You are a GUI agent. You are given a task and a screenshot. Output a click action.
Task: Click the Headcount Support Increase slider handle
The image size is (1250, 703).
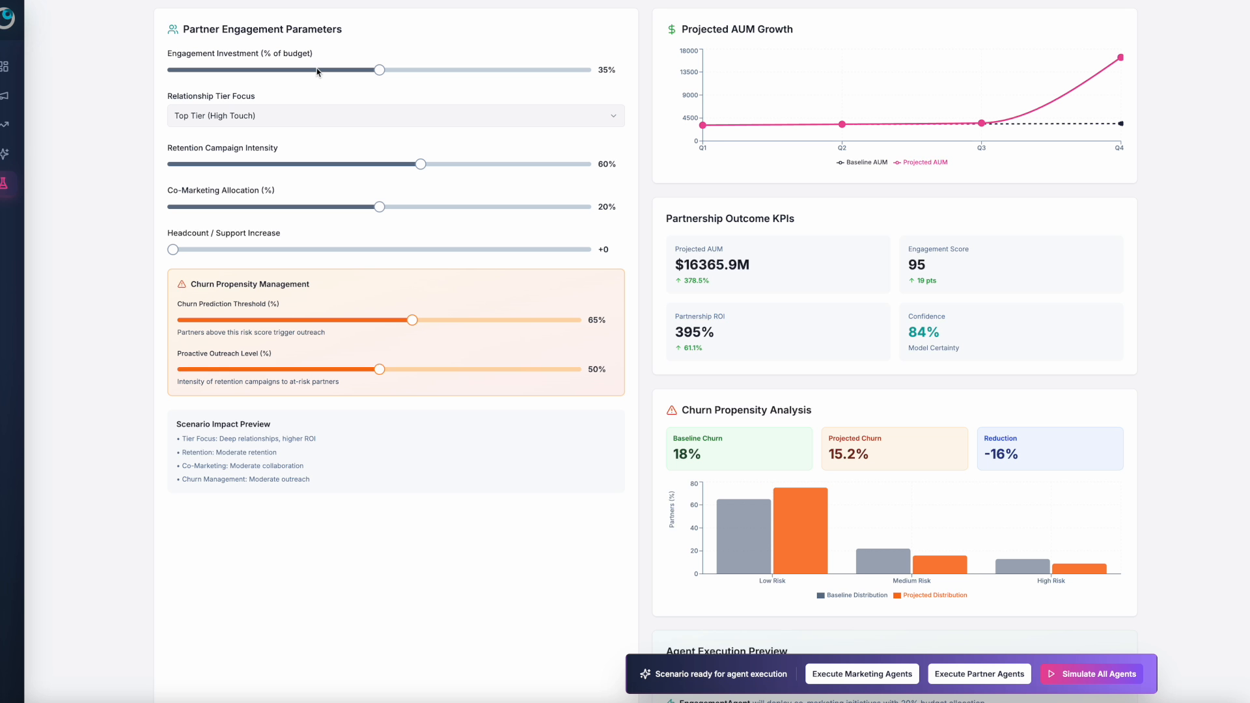click(x=173, y=249)
